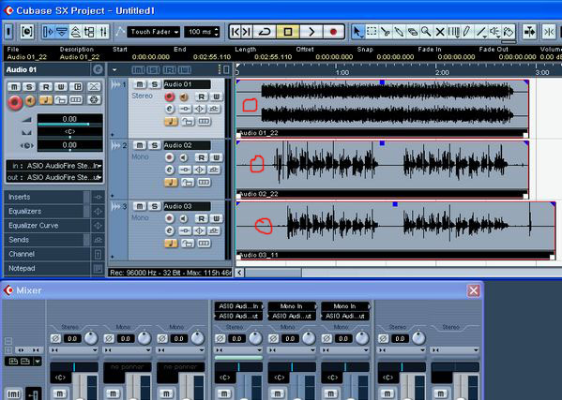This screenshot has width=562, height=400.
Task: Go to previous marker button
Action: [x=235, y=32]
